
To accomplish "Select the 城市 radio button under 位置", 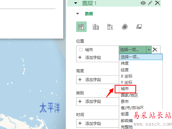I will click(x=81, y=50).
